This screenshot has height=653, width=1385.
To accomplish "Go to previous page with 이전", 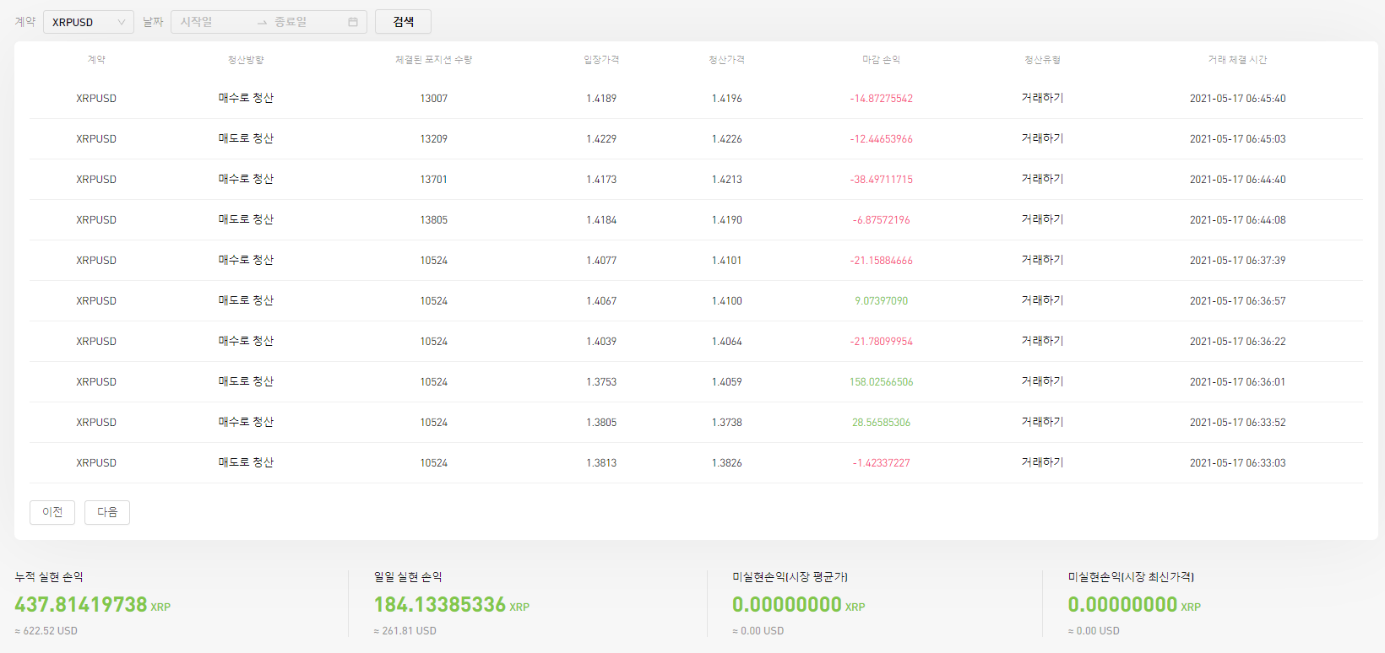I will pos(52,512).
